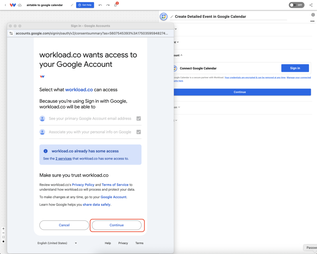Screen dimensions: 317x254
Task: Click the person icon beside email address permission
Action: (x=42, y=118)
